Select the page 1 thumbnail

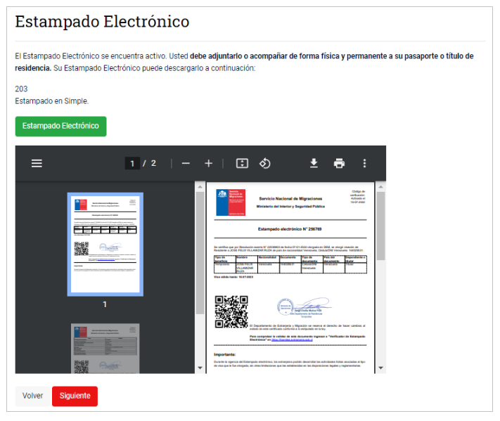click(105, 245)
